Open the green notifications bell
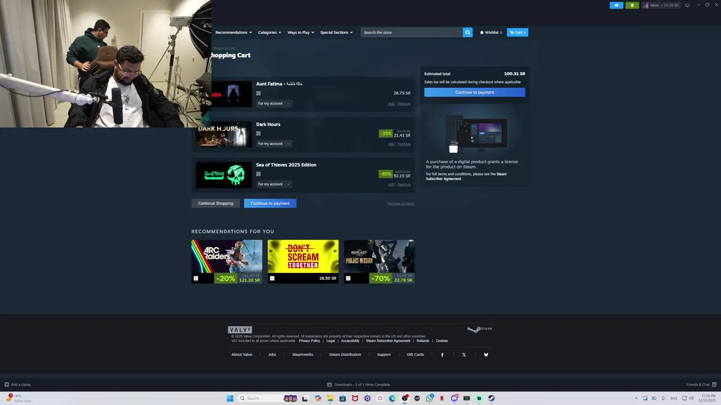 click(632, 5)
